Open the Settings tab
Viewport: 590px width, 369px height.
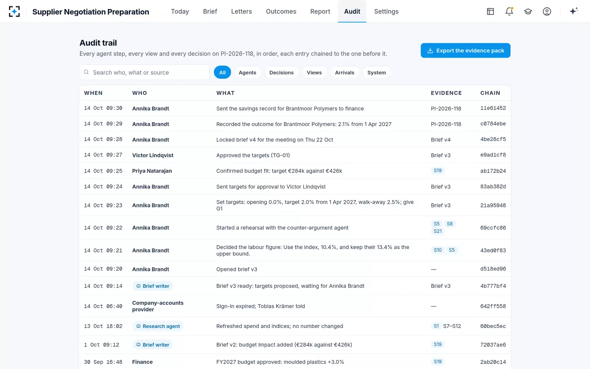pyautogui.click(x=386, y=11)
